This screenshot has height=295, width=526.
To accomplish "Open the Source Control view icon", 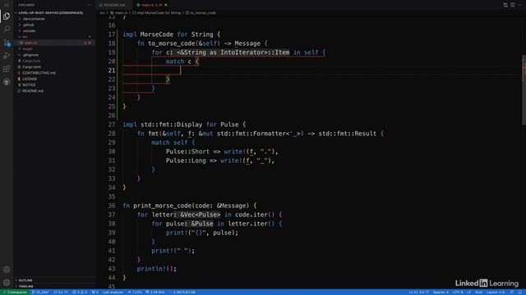I will (7, 43).
